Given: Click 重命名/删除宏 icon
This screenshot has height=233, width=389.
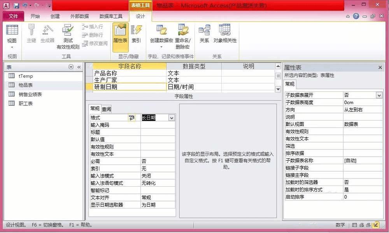Looking at the screenshot, I should 183,37.
